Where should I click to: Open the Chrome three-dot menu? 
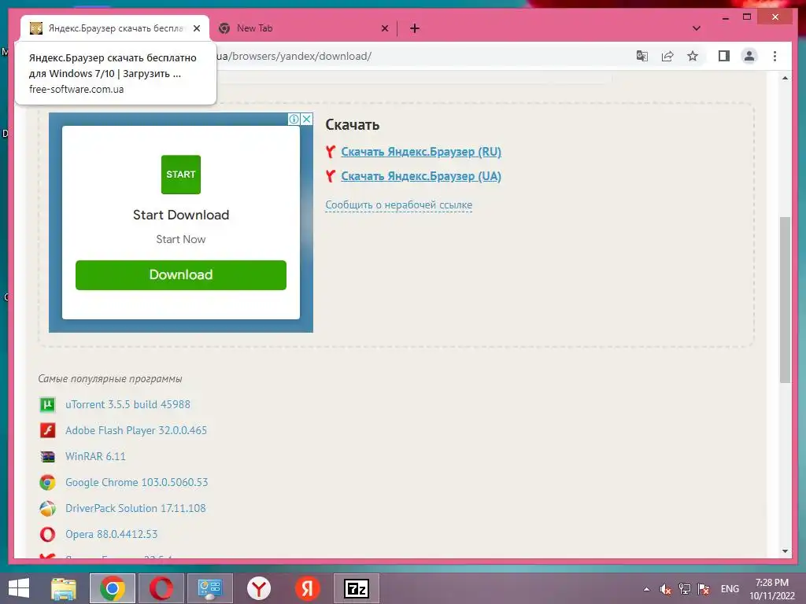click(775, 56)
